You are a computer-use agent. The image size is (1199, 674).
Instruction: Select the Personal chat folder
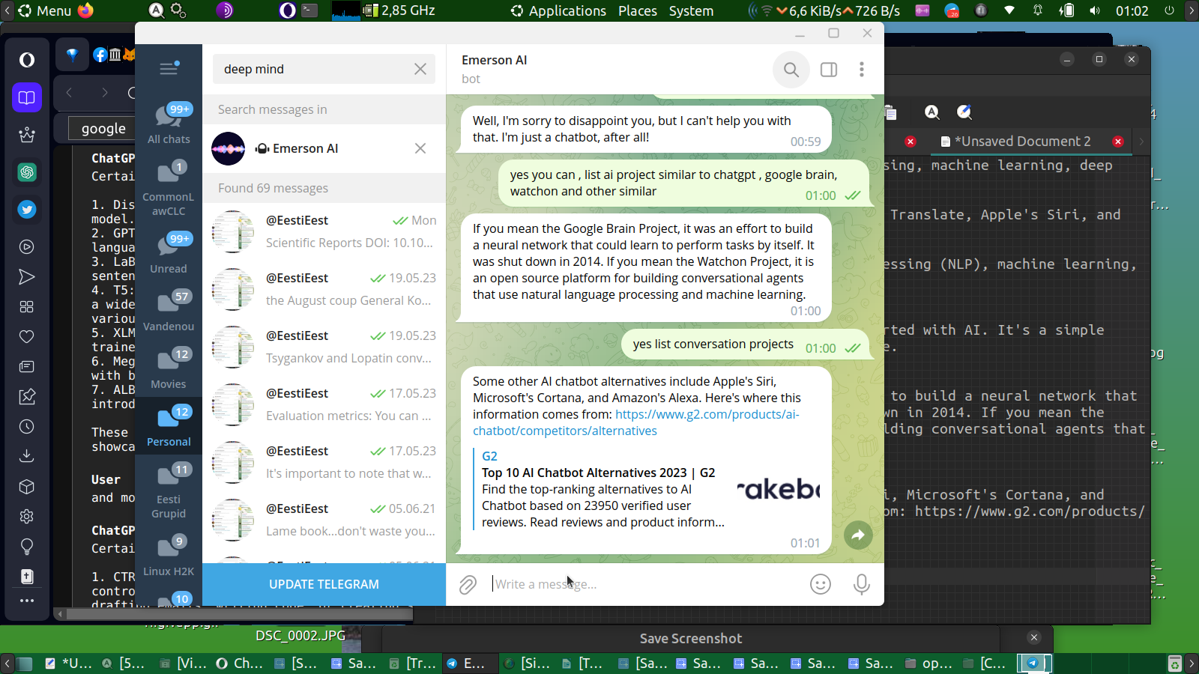click(169, 426)
